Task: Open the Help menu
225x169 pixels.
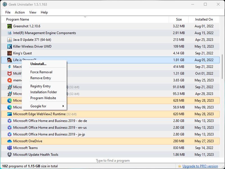Action: [44, 12]
